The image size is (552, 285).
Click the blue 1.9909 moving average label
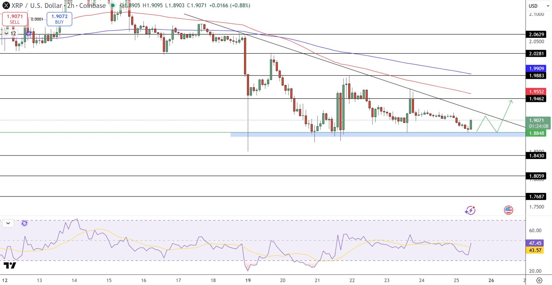pos(536,68)
